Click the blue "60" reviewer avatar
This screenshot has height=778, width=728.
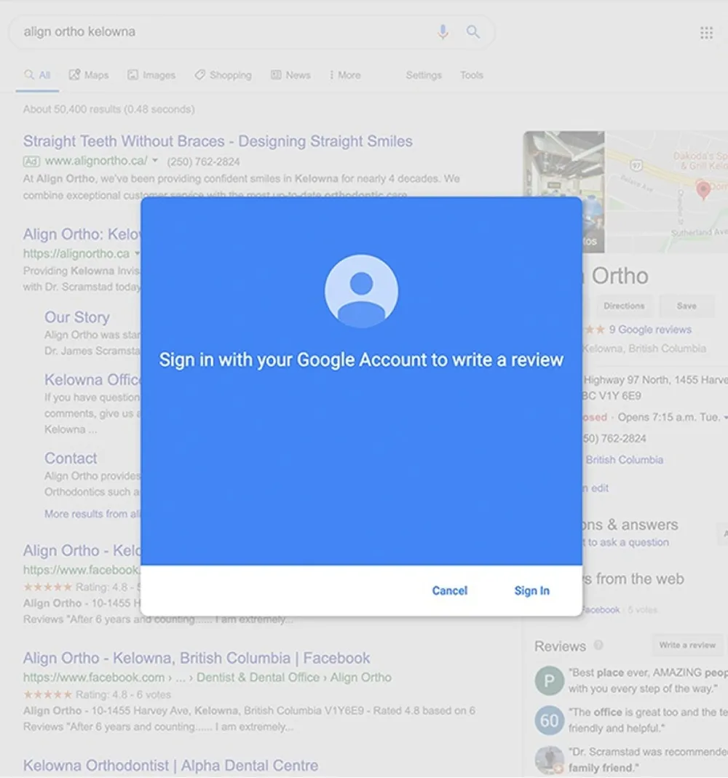point(549,721)
